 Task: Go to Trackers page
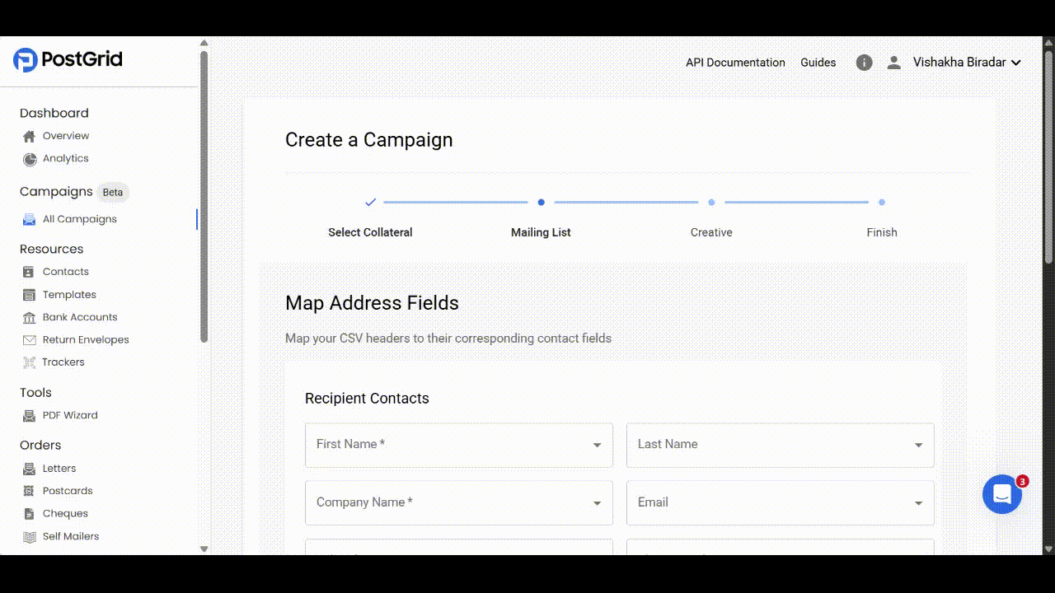click(63, 362)
